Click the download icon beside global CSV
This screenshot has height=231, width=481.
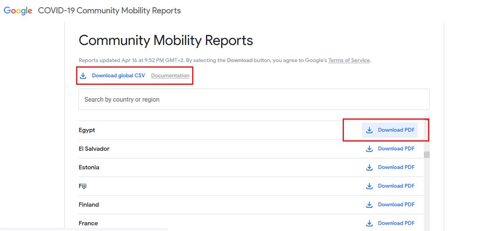pyautogui.click(x=83, y=76)
